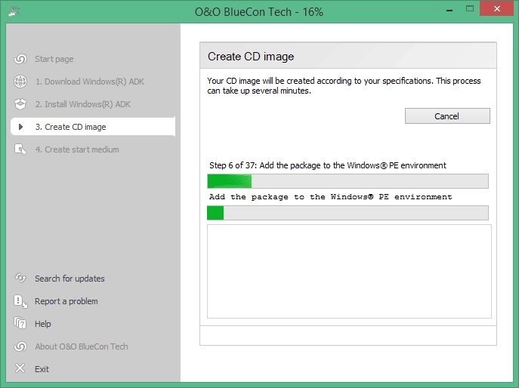The image size is (519, 388).
Task: Open About O&O BlueCon Tech
Action: 82,346
